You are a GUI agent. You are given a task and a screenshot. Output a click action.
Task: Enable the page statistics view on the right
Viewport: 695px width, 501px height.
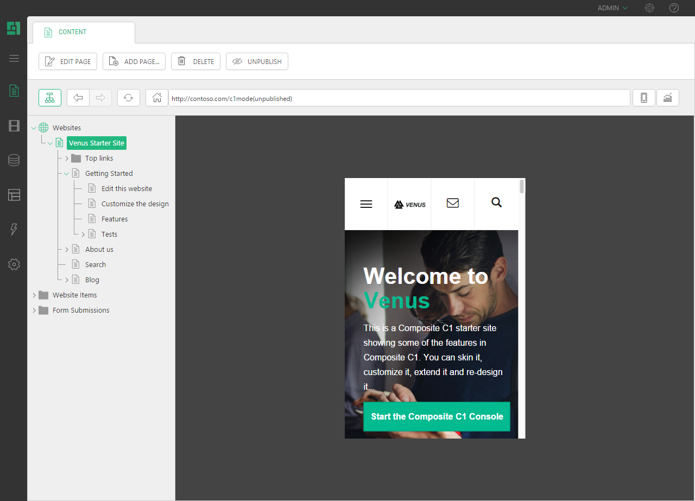point(667,98)
